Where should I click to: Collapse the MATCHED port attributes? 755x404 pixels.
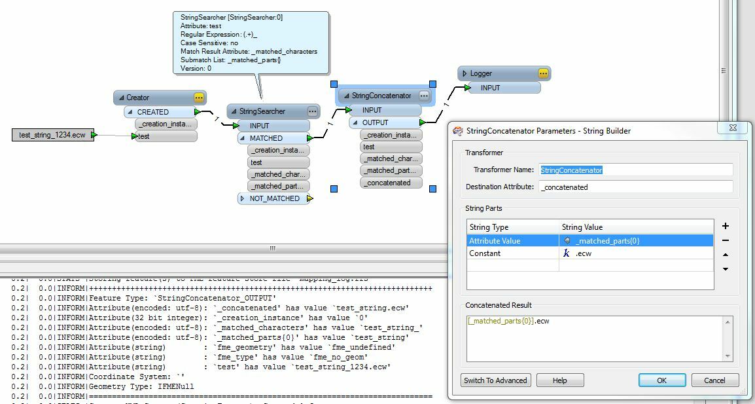[x=243, y=138]
